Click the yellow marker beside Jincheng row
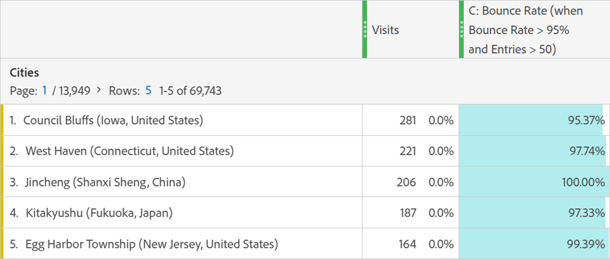 coord(2,182)
